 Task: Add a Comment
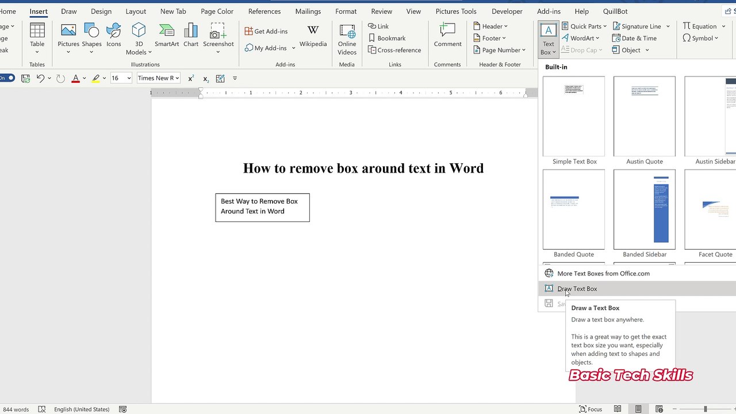[447, 36]
